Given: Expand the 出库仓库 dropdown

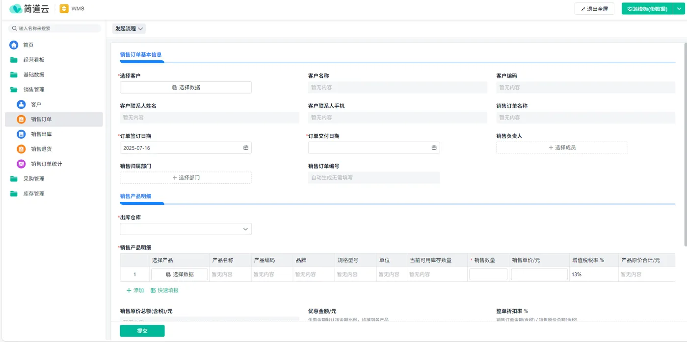Looking at the screenshot, I should point(185,229).
